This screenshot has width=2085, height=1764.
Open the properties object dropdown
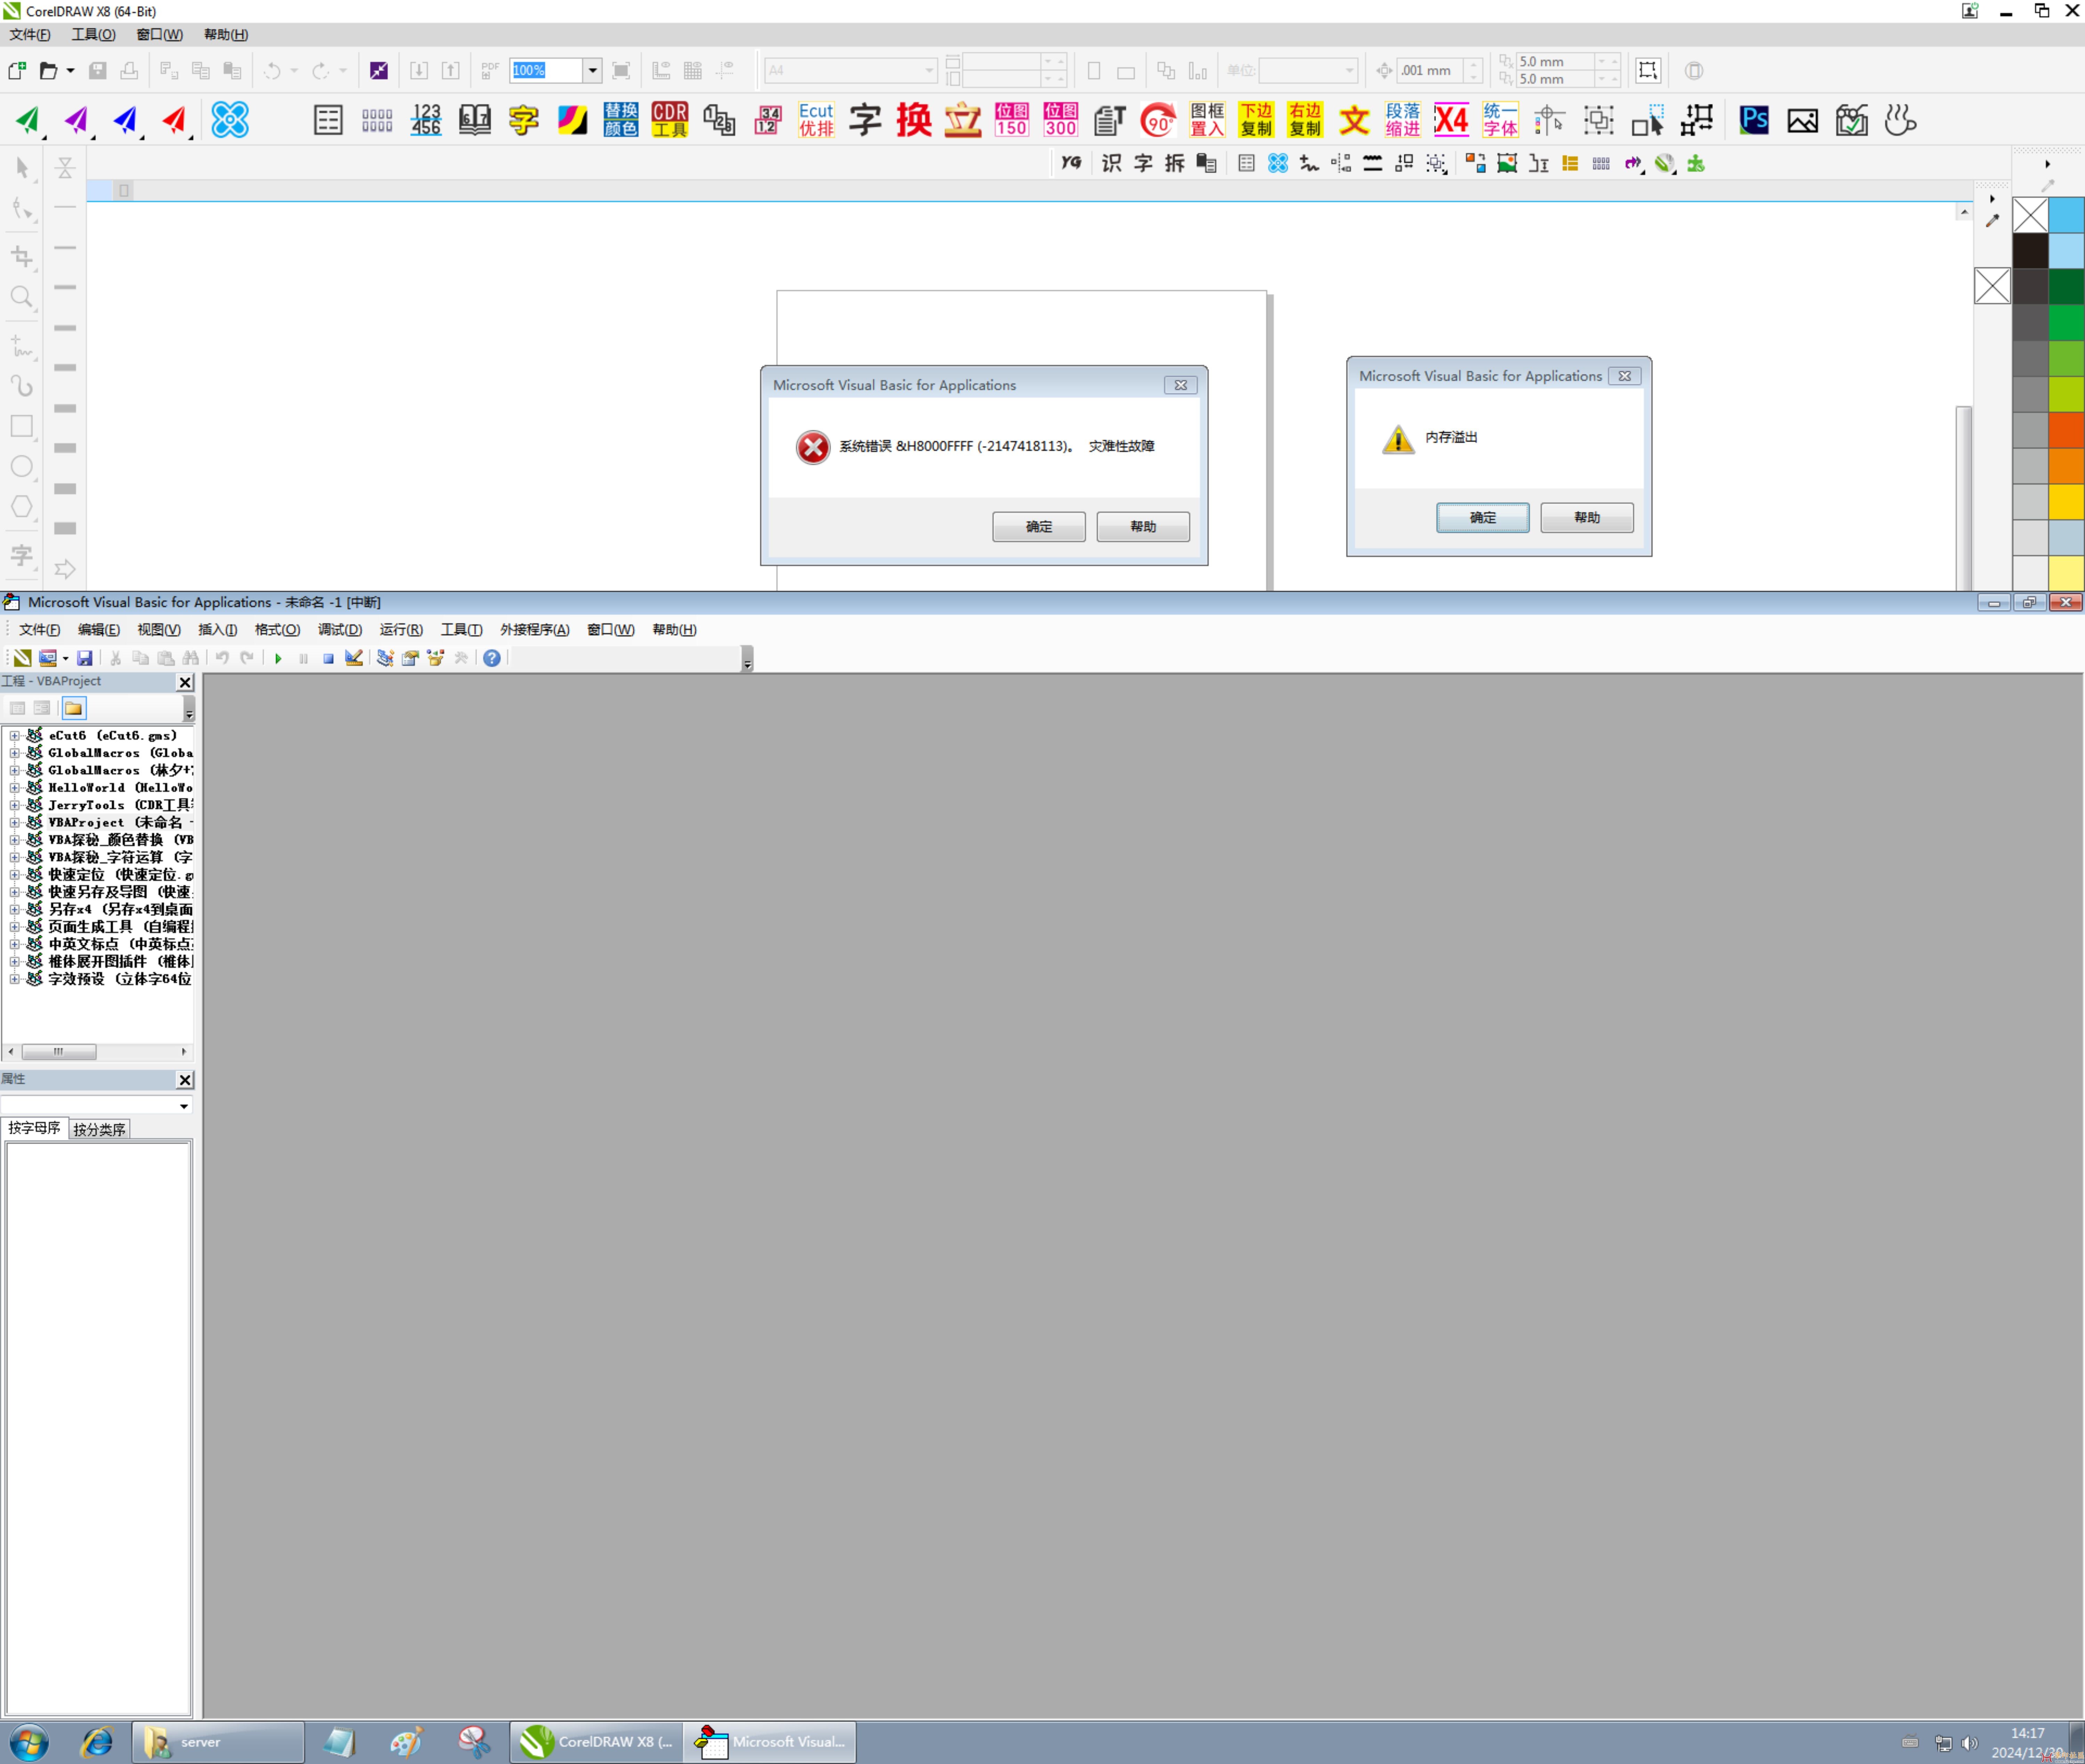[184, 1106]
